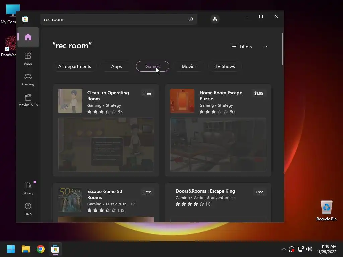Click the volume speaker tray icon
This screenshot has width=343, height=257.
click(309, 249)
